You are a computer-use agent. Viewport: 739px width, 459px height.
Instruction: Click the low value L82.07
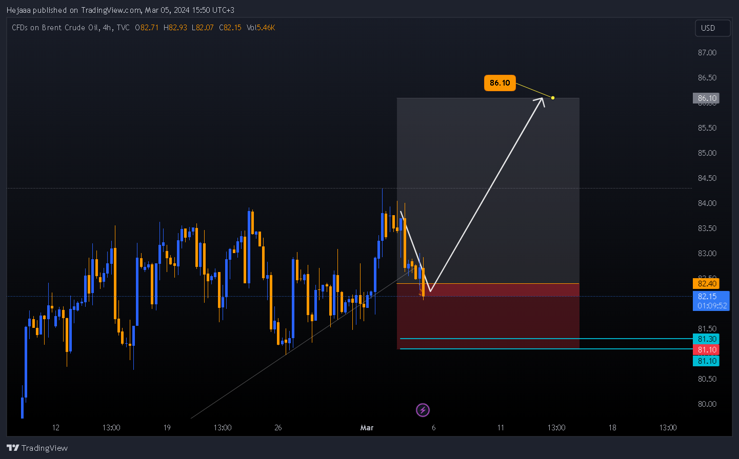pyautogui.click(x=203, y=28)
